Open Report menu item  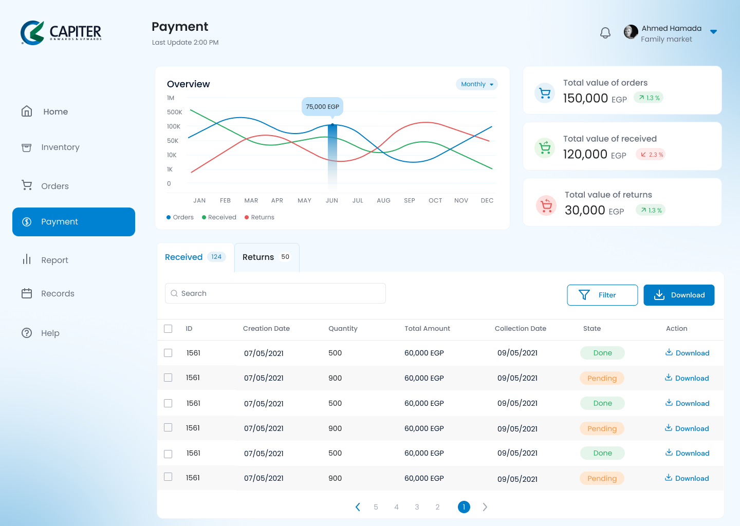pyautogui.click(x=54, y=260)
